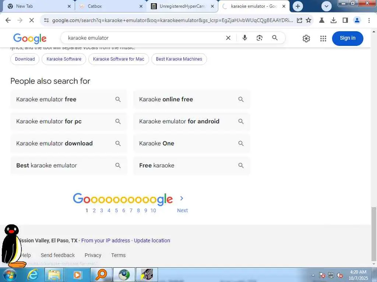Select the Download chip
The image size is (377, 282).
click(x=25, y=59)
